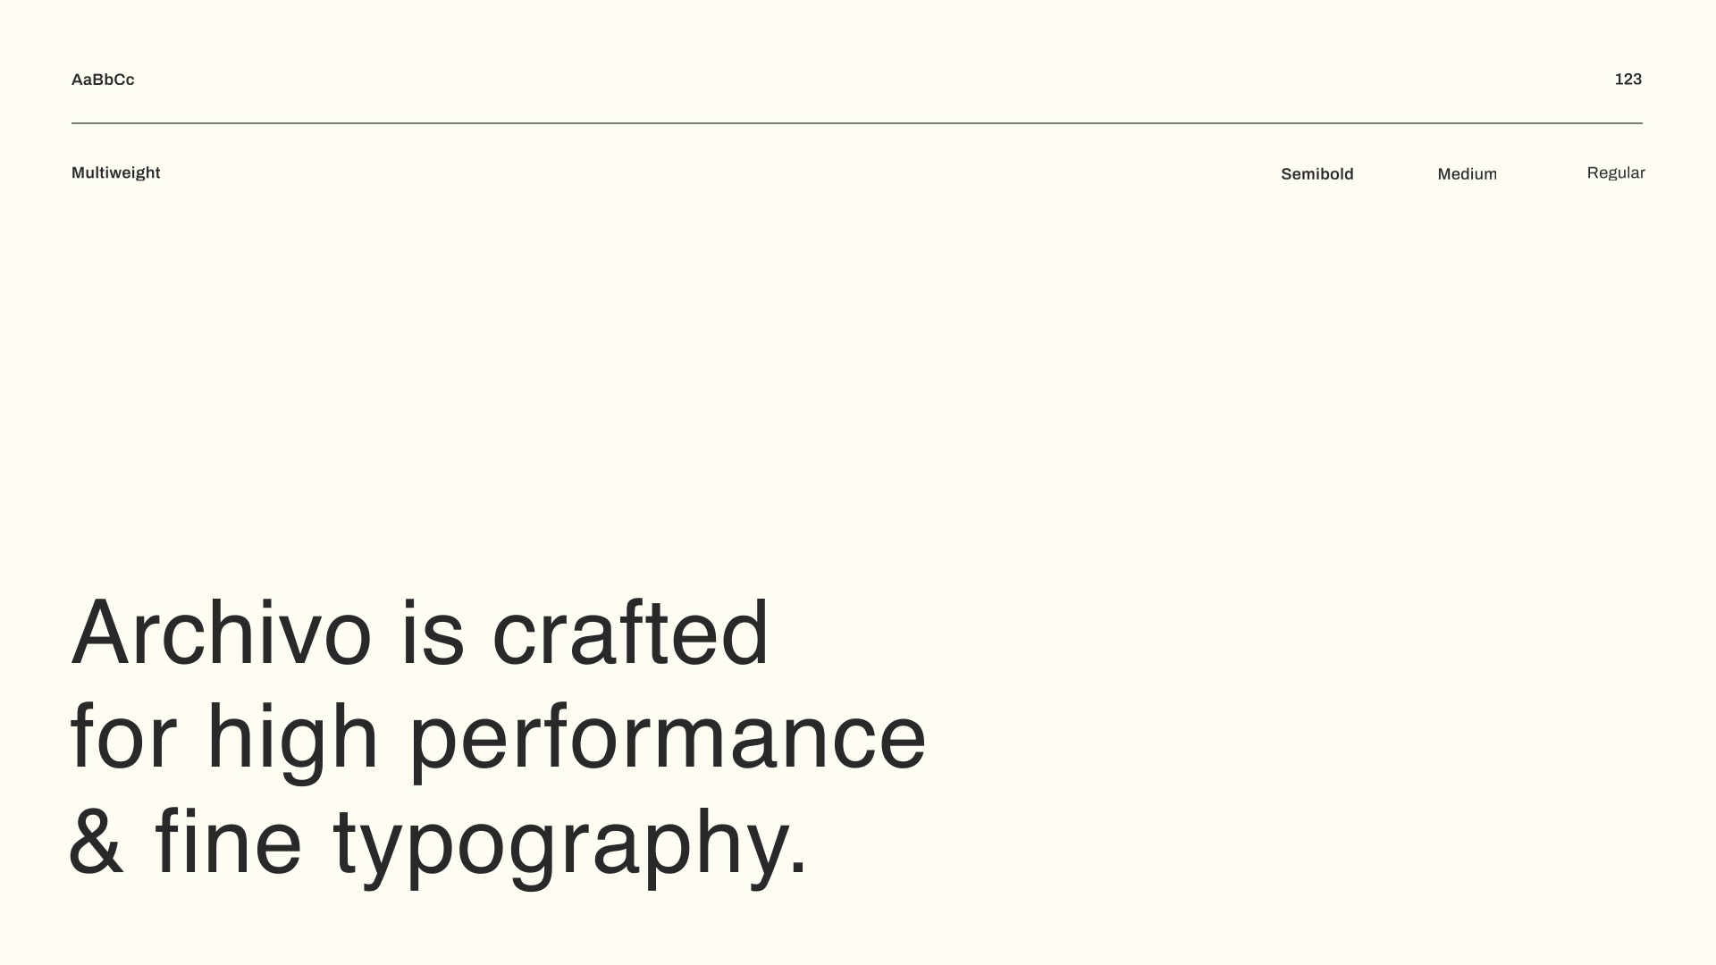
Task: Select the Semibold weight option
Action: [1316, 174]
